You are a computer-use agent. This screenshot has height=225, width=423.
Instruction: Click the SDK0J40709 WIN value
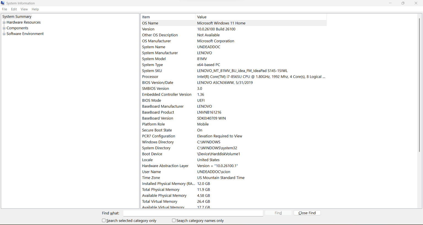click(211, 118)
